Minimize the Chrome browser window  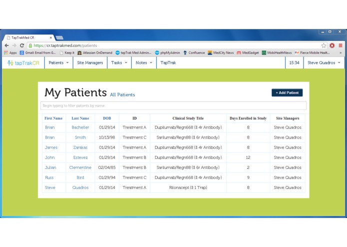pos(323,32)
